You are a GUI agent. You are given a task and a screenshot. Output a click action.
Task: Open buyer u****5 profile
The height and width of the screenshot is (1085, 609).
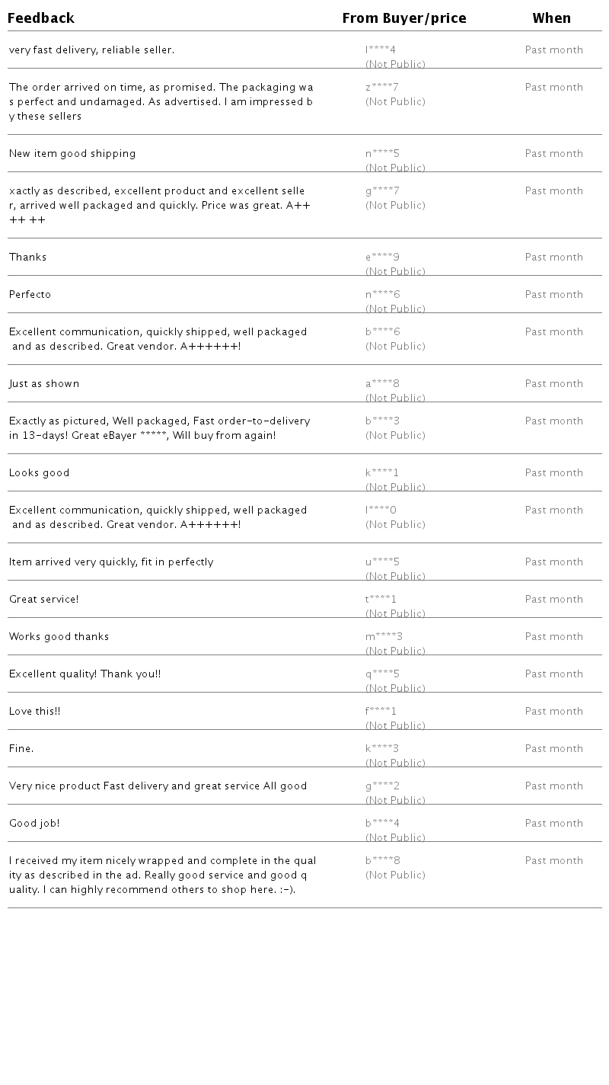click(382, 562)
